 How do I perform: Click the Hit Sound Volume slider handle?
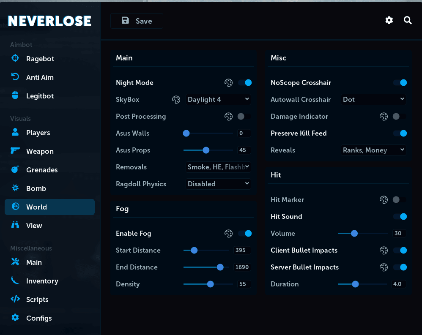[x=354, y=233]
